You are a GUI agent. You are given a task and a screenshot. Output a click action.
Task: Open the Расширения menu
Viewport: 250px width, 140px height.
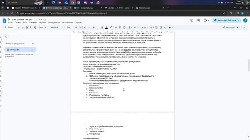67,23
